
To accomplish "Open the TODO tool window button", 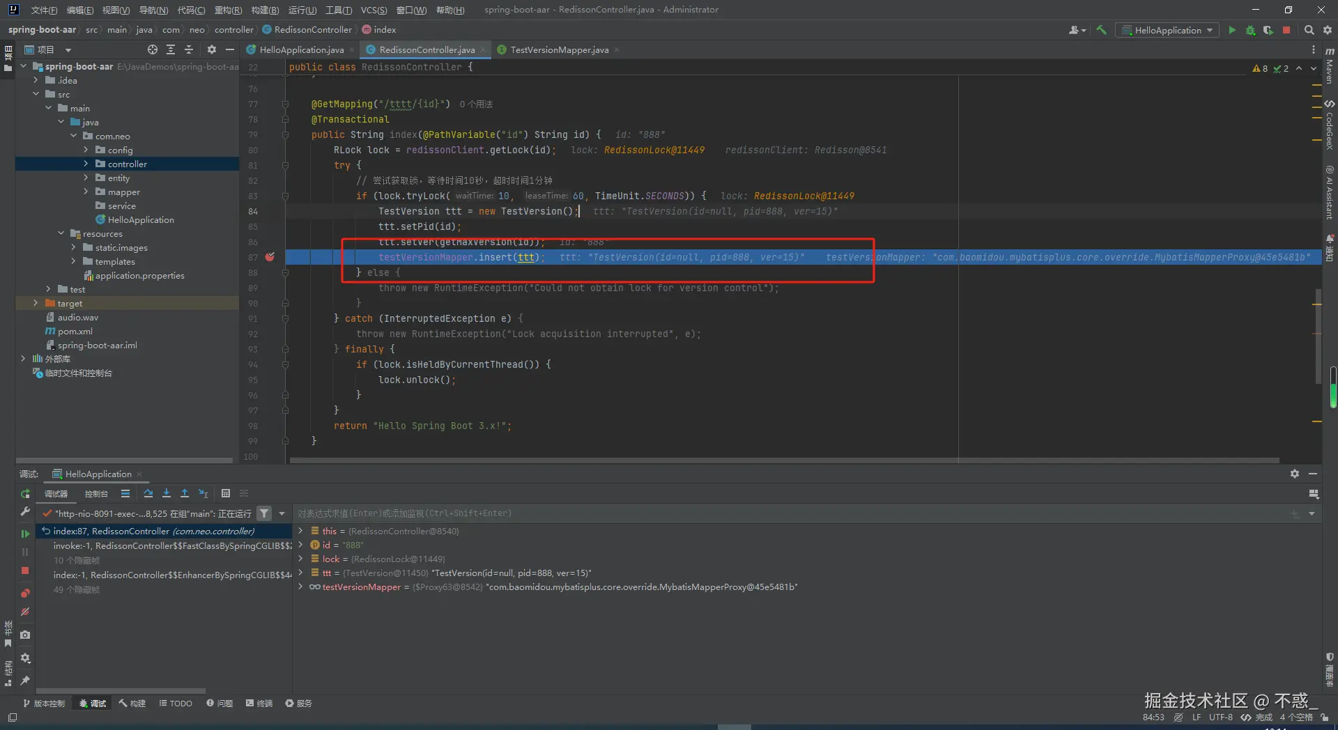I will [x=176, y=704].
